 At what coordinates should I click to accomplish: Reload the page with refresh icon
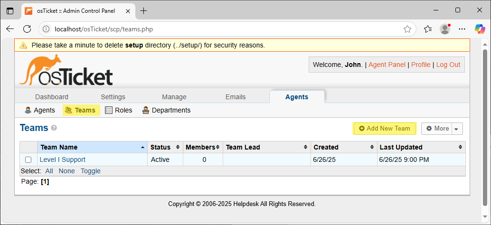pyautogui.click(x=27, y=29)
